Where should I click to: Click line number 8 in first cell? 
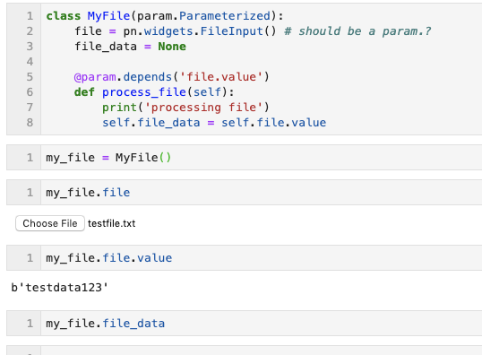pos(30,123)
